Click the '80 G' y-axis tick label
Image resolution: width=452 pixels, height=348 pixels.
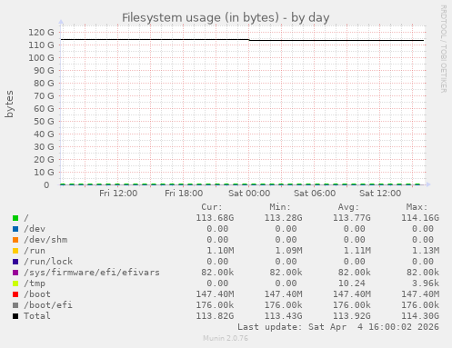[44, 83]
